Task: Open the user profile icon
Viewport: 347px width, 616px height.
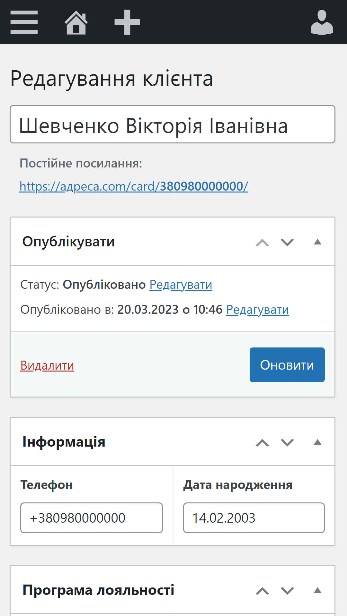Action: point(322,22)
